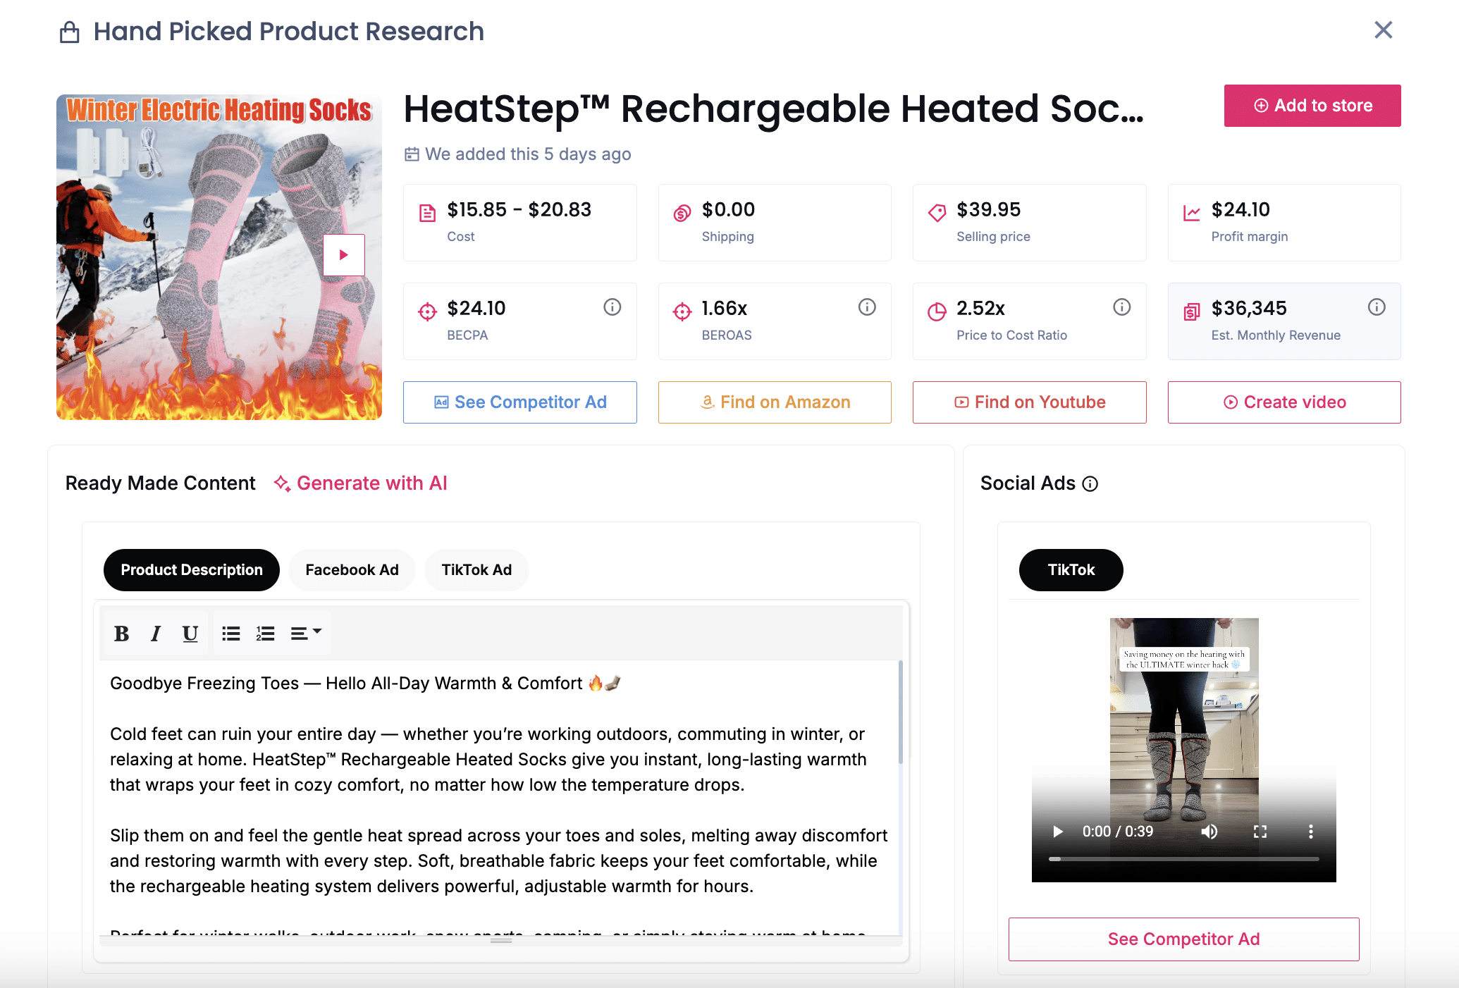Viewport: 1459px width, 988px height.
Task: Click the BECPA info icon
Action: click(x=612, y=307)
